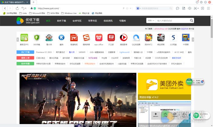Open the Sohu video play icon
The width and height of the screenshot is (213, 127).
pos(124,38)
